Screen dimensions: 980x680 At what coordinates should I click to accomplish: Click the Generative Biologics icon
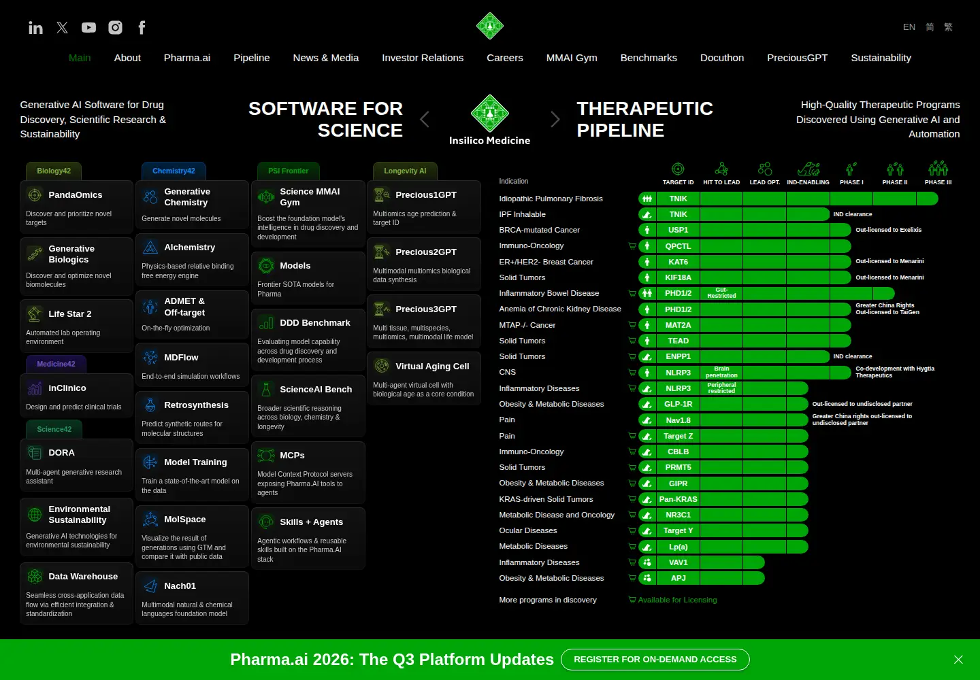tap(35, 254)
